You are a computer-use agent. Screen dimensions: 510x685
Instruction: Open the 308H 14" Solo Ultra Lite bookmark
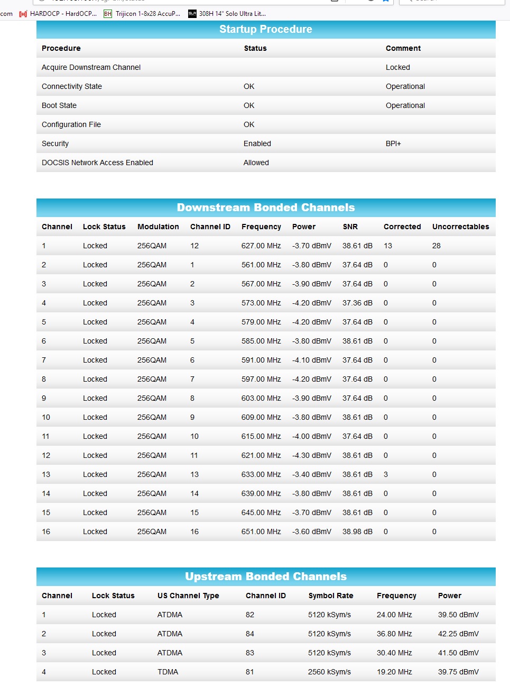232,14
